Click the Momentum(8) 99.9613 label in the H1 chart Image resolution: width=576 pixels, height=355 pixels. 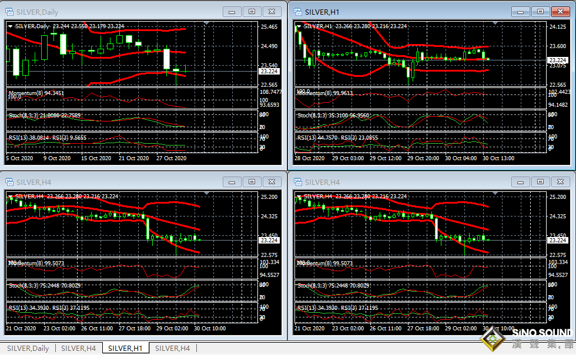click(324, 93)
